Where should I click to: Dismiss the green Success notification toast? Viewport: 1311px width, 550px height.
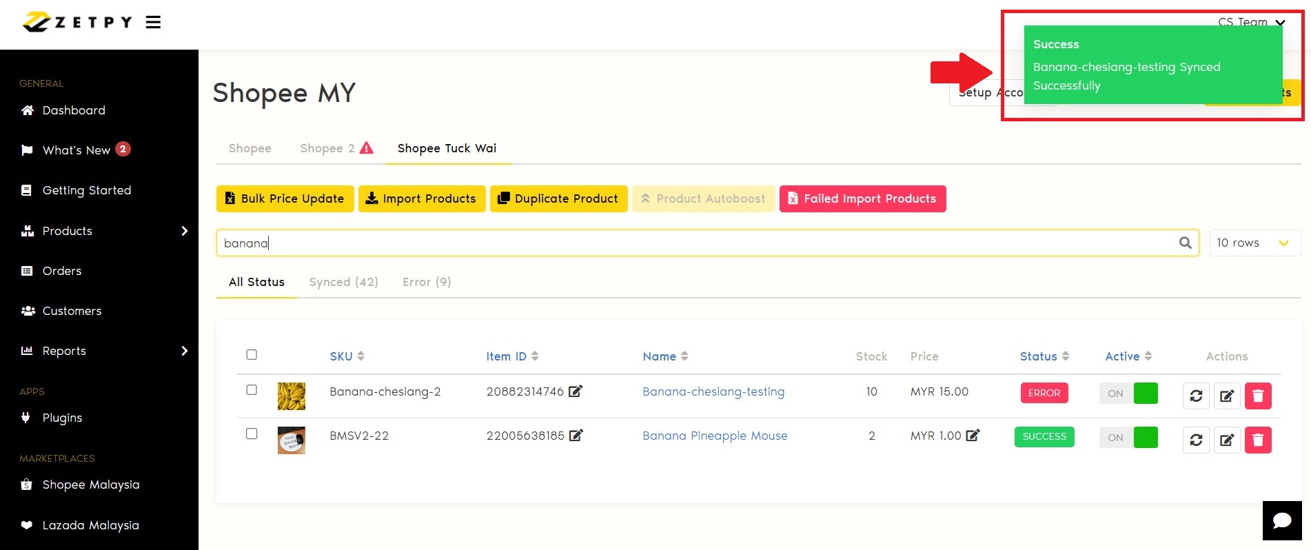[1153, 65]
